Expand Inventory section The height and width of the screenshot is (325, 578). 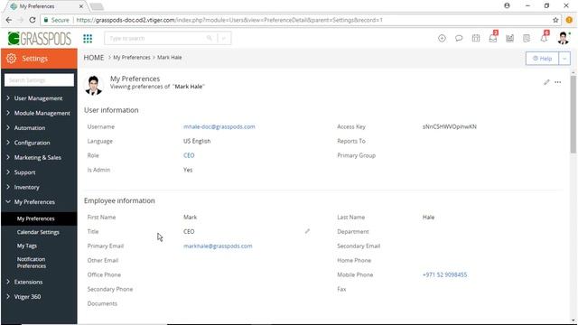tap(23, 187)
